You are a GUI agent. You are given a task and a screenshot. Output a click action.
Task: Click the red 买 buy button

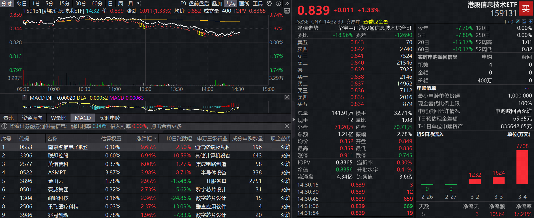click(x=526, y=9)
